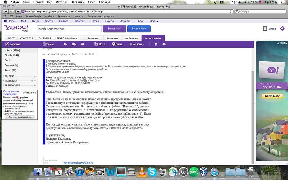The height and width of the screenshot is (180, 288).
Task: Open Calendar icon in the Dock
Action: coord(58,172)
